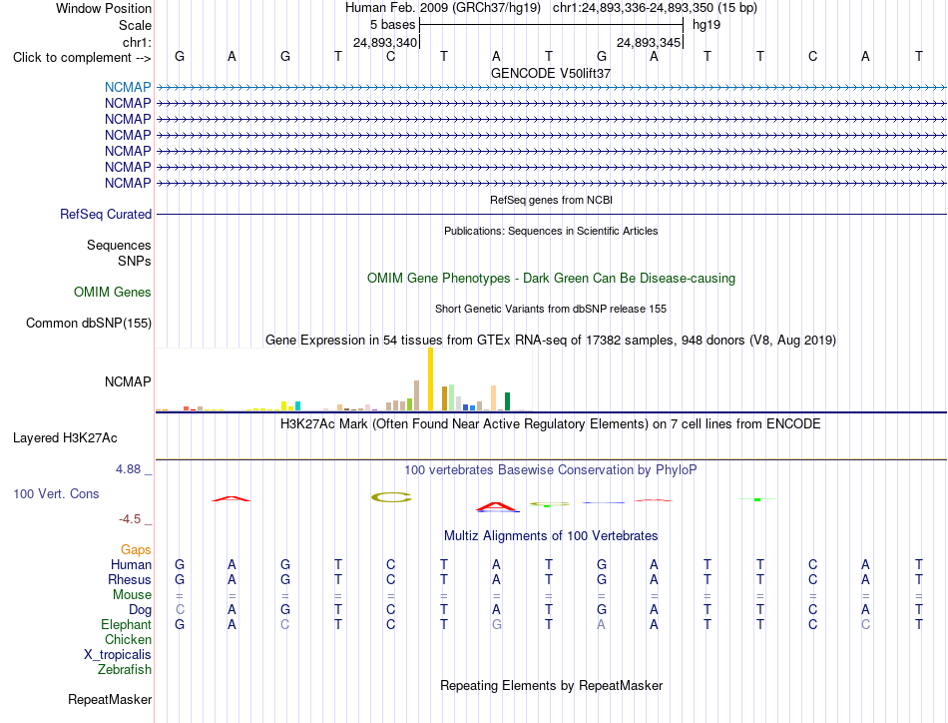Select the 'Dog' species row label

click(140, 610)
